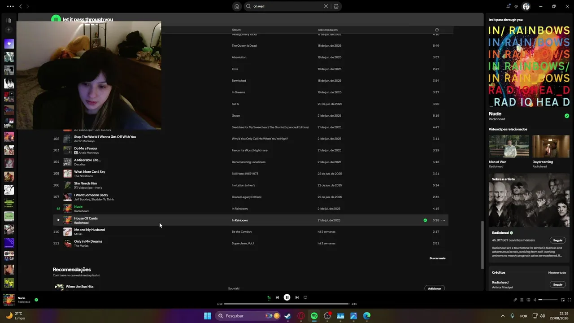The width and height of the screenshot is (574, 323).
Task: Select the track What More Can I Say
Action: [90, 172]
